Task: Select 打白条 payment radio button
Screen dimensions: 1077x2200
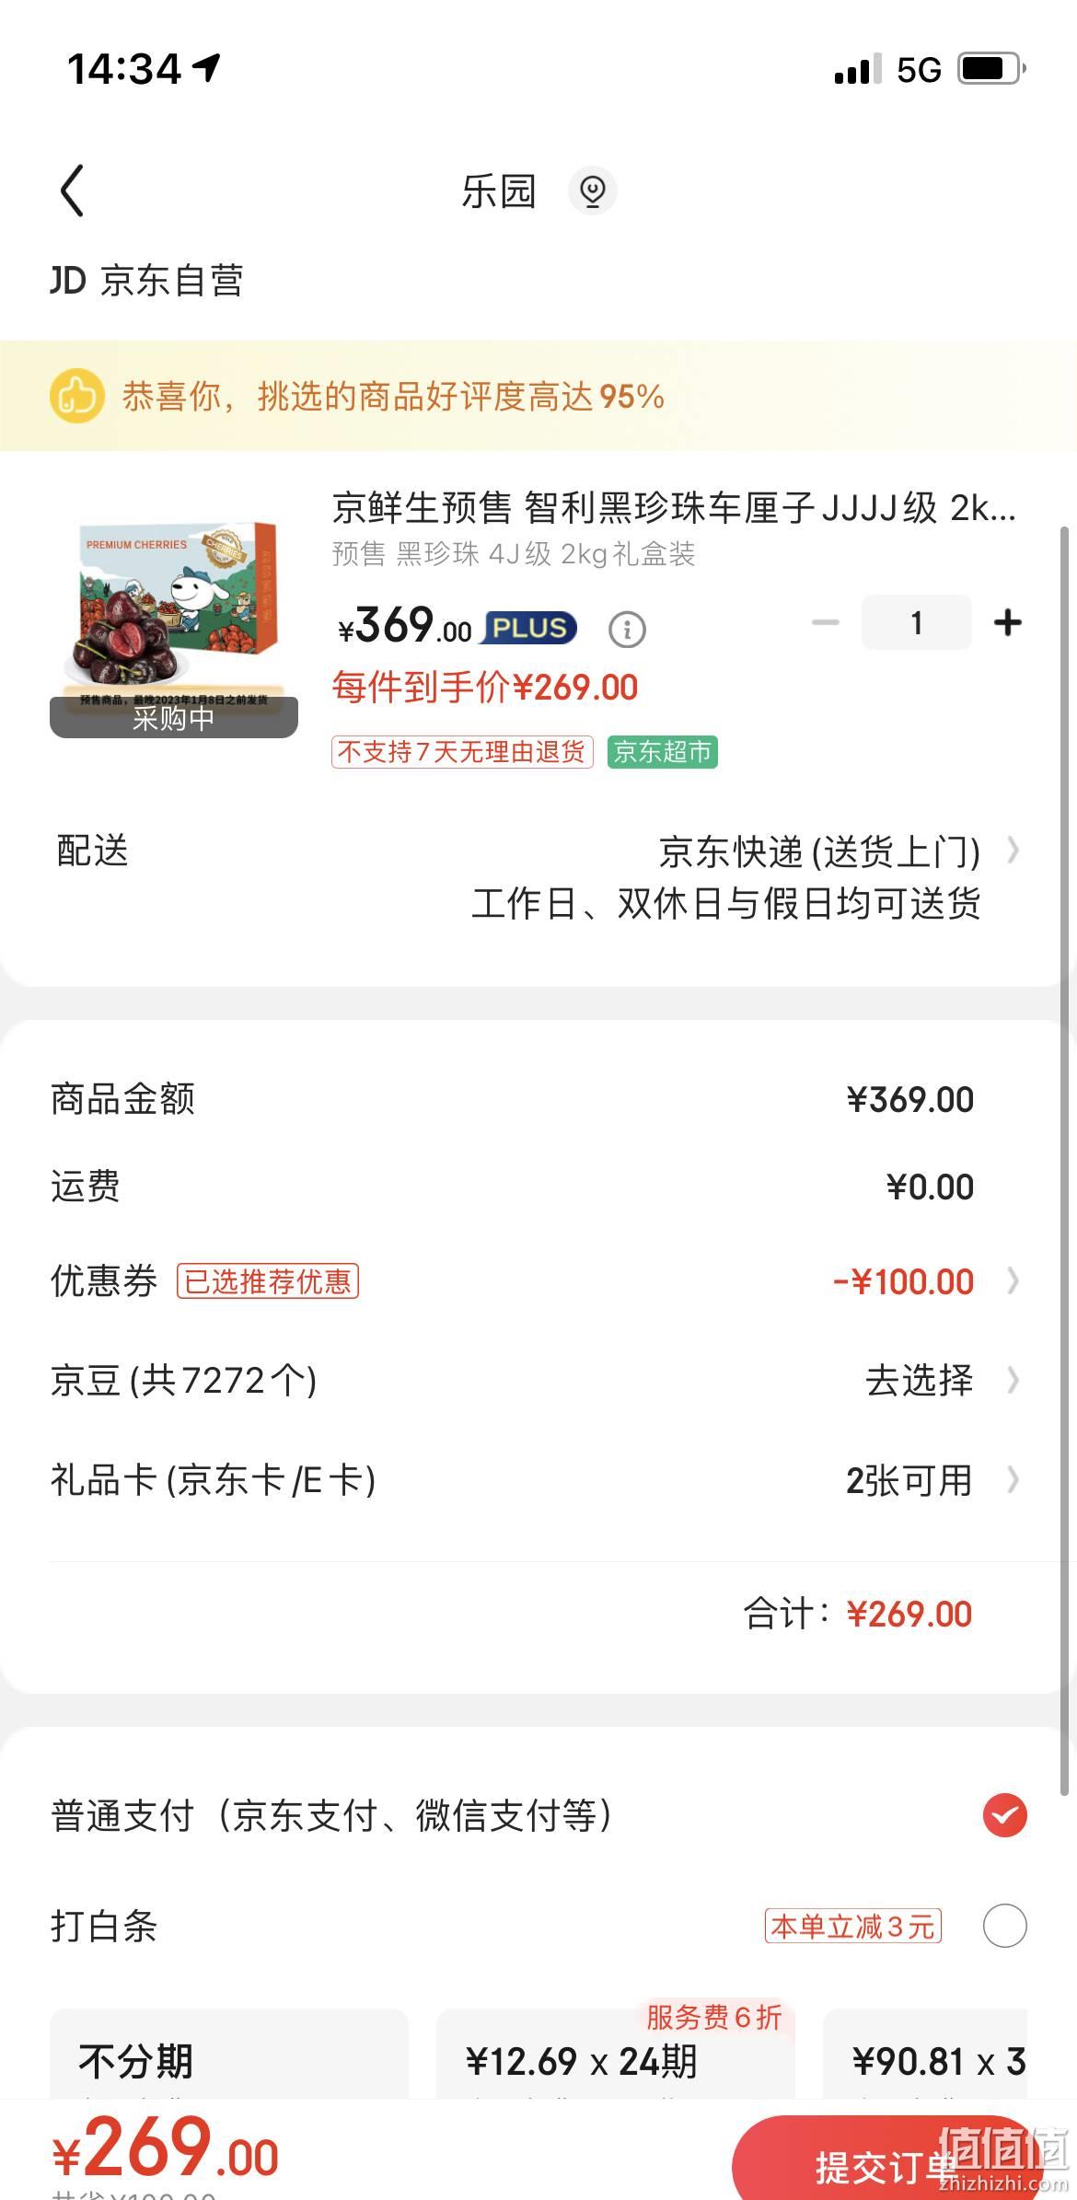Action: tap(1004, 1926)
